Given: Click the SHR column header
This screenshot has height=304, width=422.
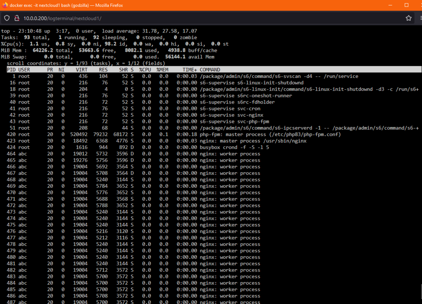Looking at the screenshot, I should click(124, 69).
